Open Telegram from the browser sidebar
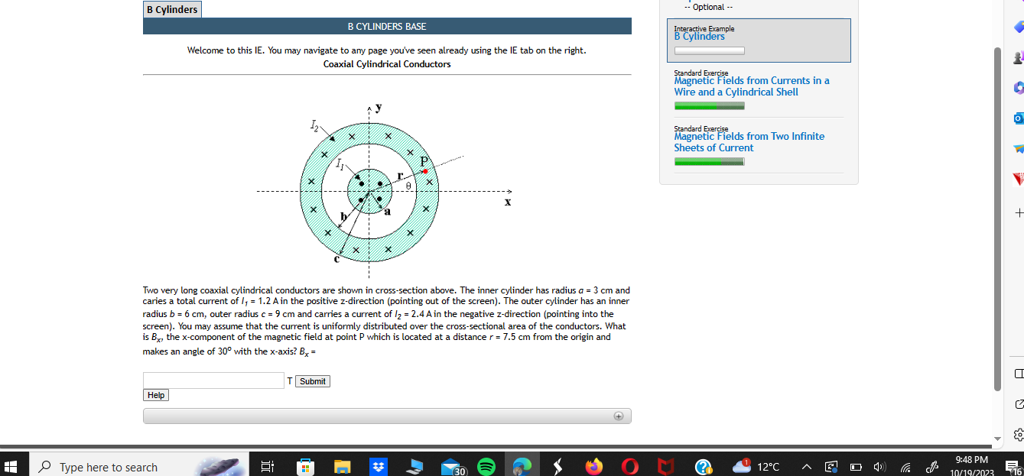 click(x=1017, y=149)
